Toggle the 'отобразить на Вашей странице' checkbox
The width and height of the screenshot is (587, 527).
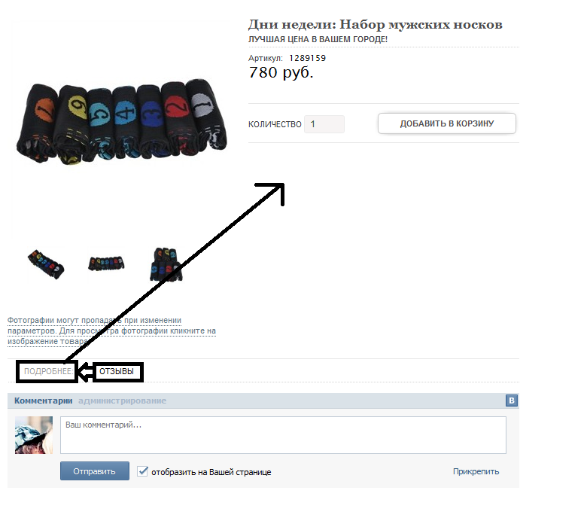pos(143,471)
